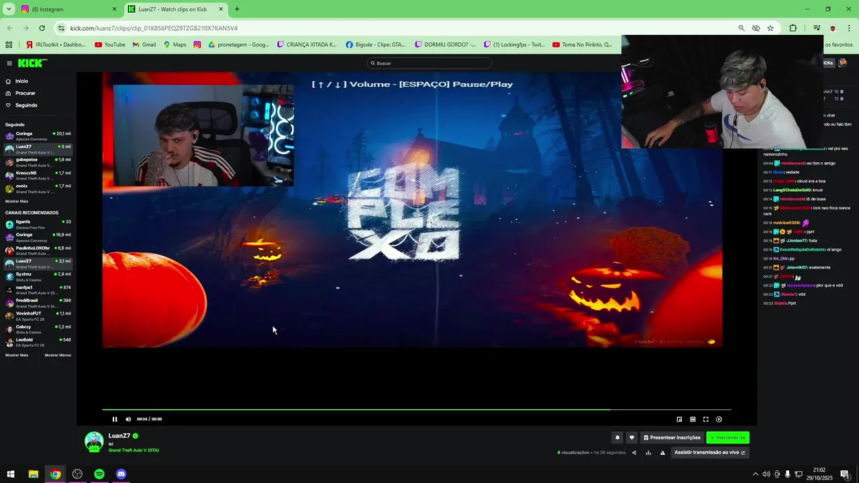
Task: Open Spotify from the taskbar
Action: coord(99,474)
